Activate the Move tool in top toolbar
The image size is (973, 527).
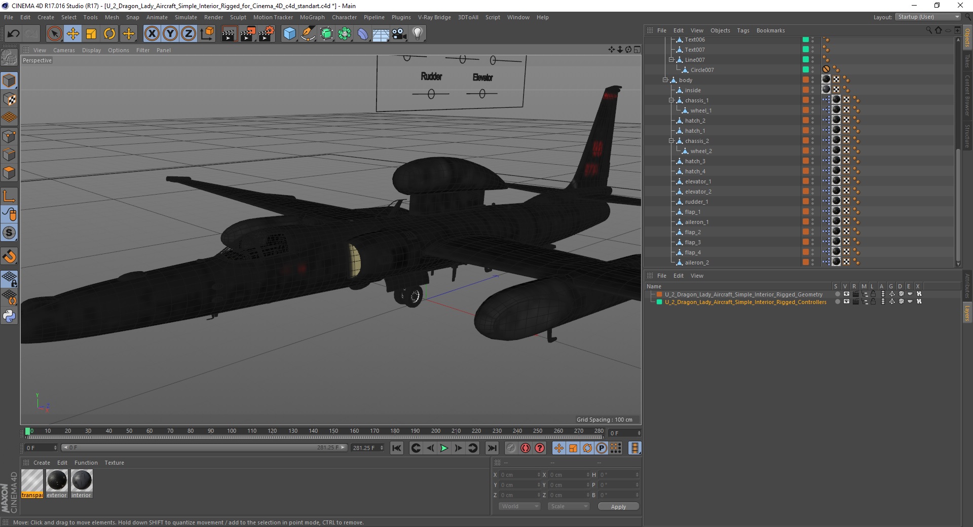pyautogui.click(x=73, y=34)
